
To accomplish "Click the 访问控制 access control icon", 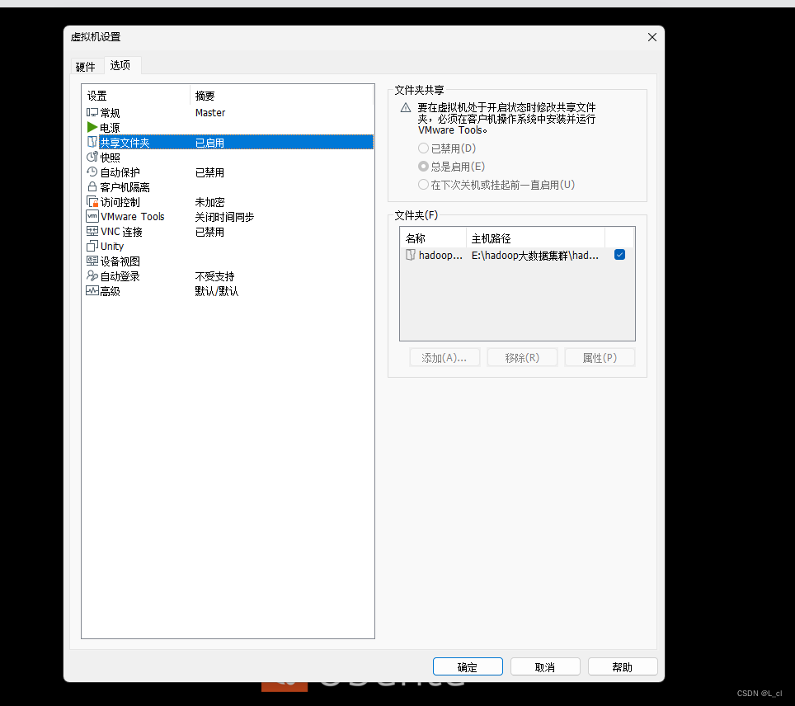I will pos(92,201).
